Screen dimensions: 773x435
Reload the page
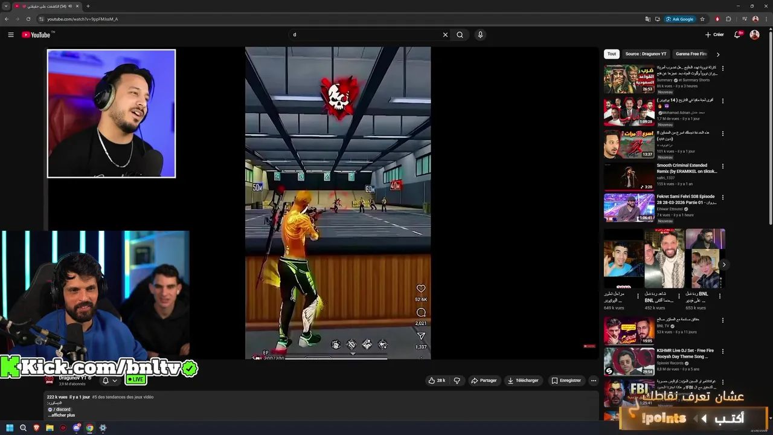28,19
